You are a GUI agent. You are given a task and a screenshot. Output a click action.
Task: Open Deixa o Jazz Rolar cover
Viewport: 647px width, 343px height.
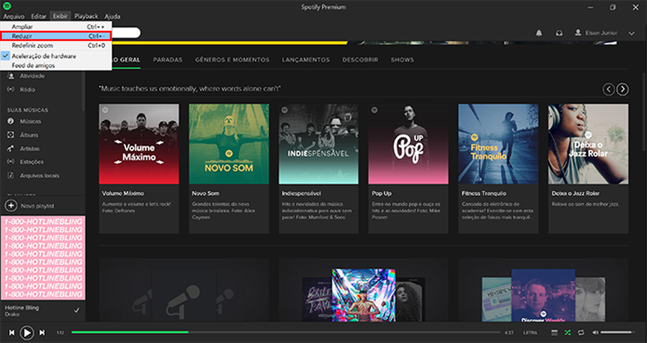click(588, 144)
